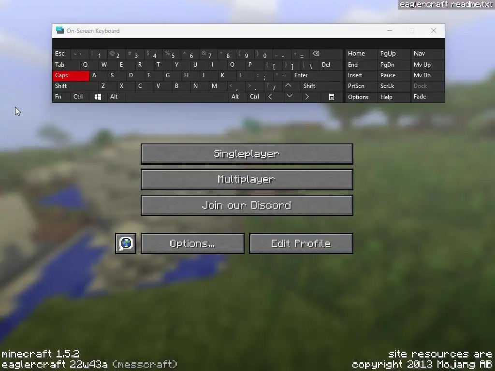Click the number 0 key
Screen dimensions: 495x371
point(263,54)
